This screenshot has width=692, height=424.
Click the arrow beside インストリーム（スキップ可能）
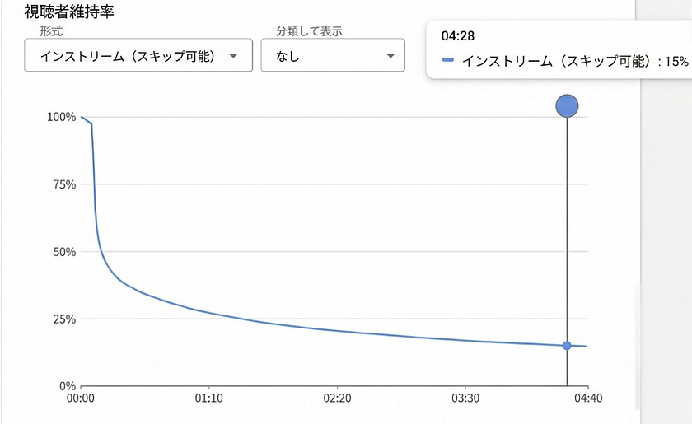tap(233, 56)
